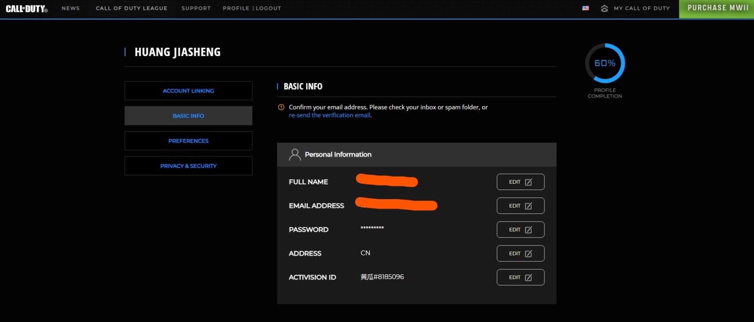
Task: Edit the Full Name field
Action: tap(521, 182)
